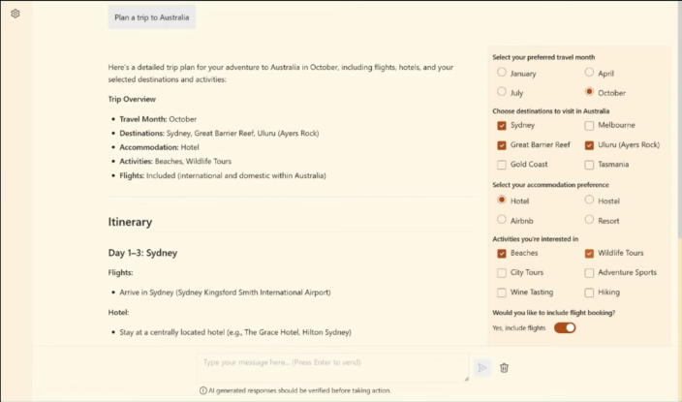Uncheck the Sydney destination checkbox
The width and height of the screenshot is (682, 402).
click(x=502, y=125)
